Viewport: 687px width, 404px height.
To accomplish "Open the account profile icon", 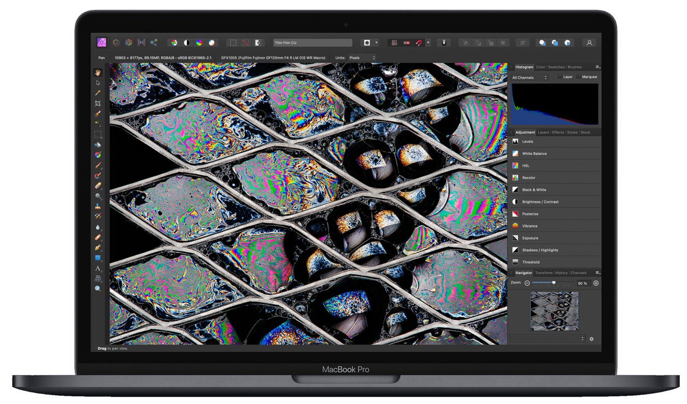I will pyautogui.click(x=589, y=43).
